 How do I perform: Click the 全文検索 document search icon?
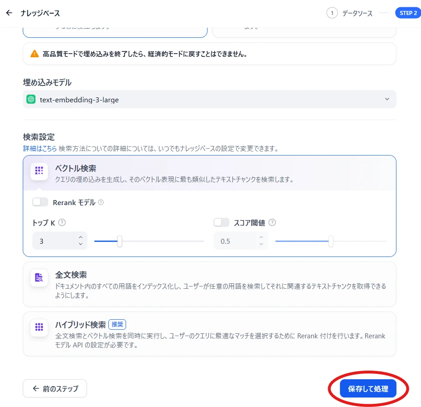[x=39, y=277]
